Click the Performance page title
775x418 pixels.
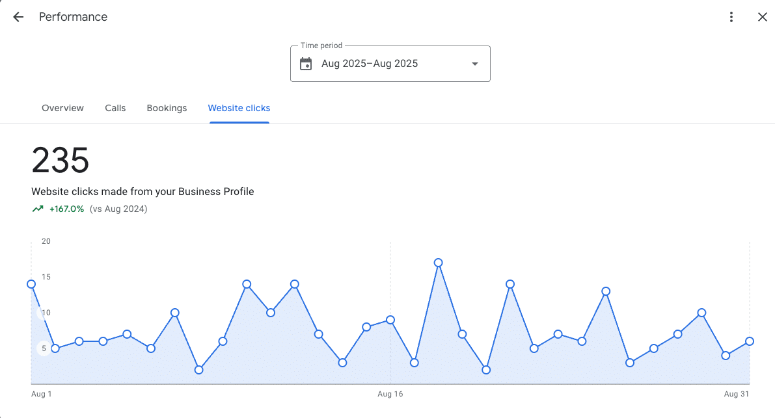tap(73, 18)
